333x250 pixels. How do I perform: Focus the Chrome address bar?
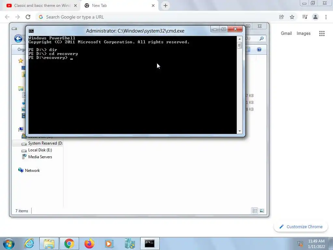pyautogui.click(x=157, y=17)
